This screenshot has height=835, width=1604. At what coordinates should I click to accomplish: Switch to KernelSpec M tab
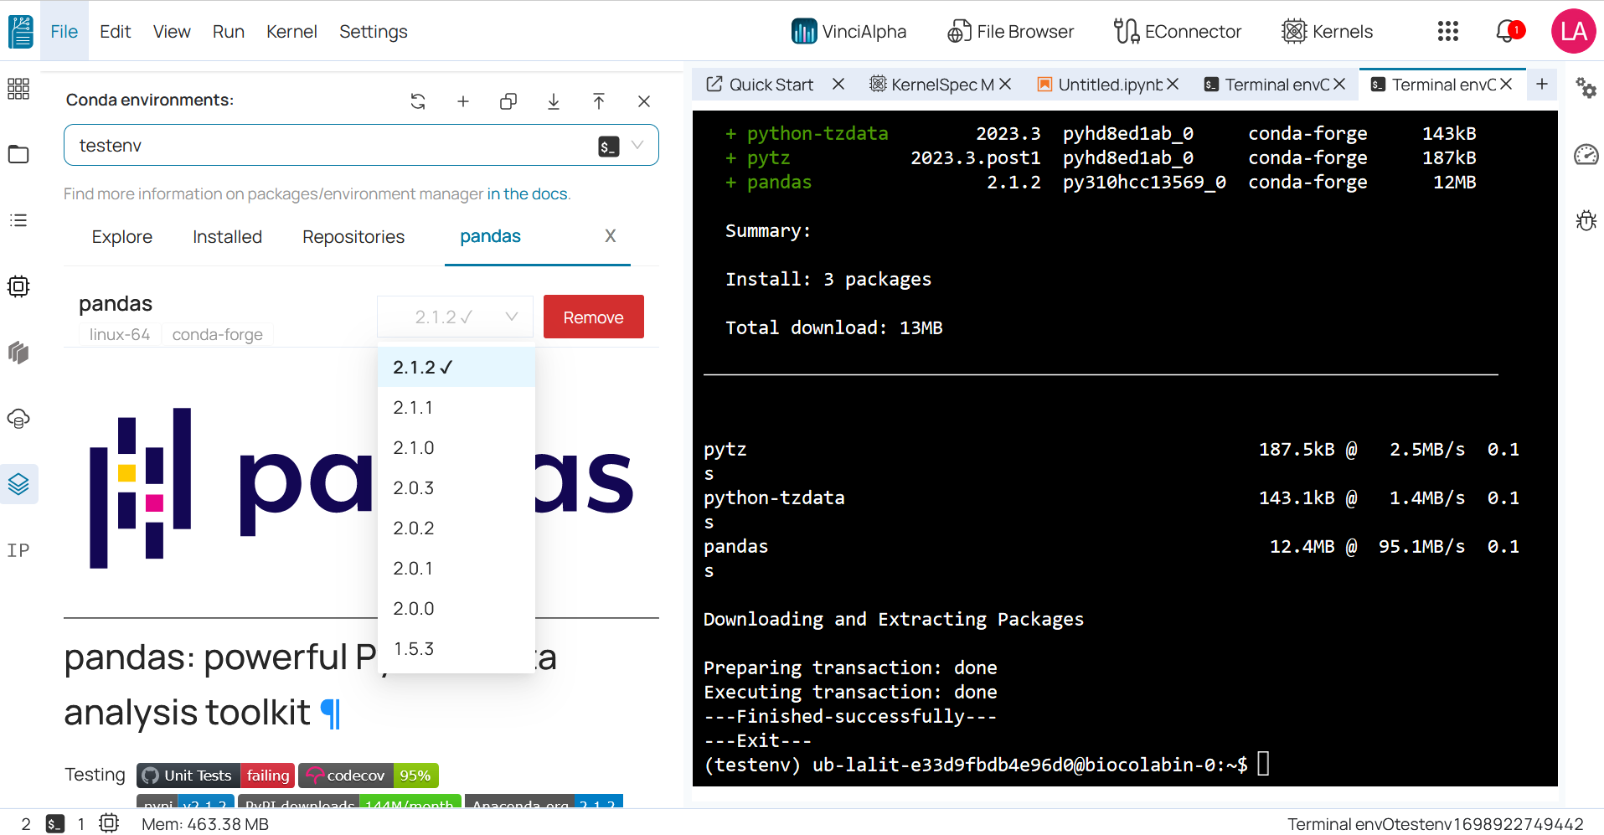[x=932, y=85]
